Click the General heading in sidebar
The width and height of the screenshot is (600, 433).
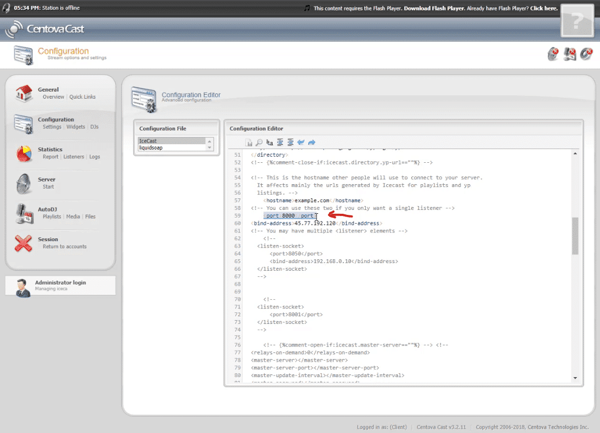[x=48, y=89]
